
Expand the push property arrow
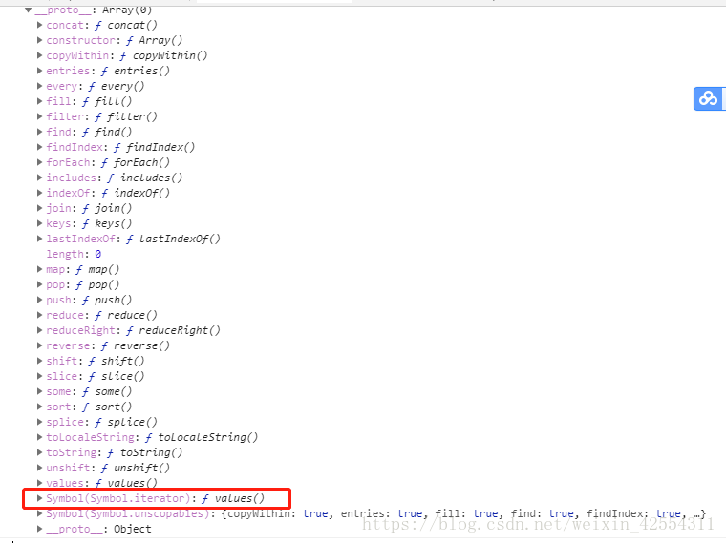[40, 300]
